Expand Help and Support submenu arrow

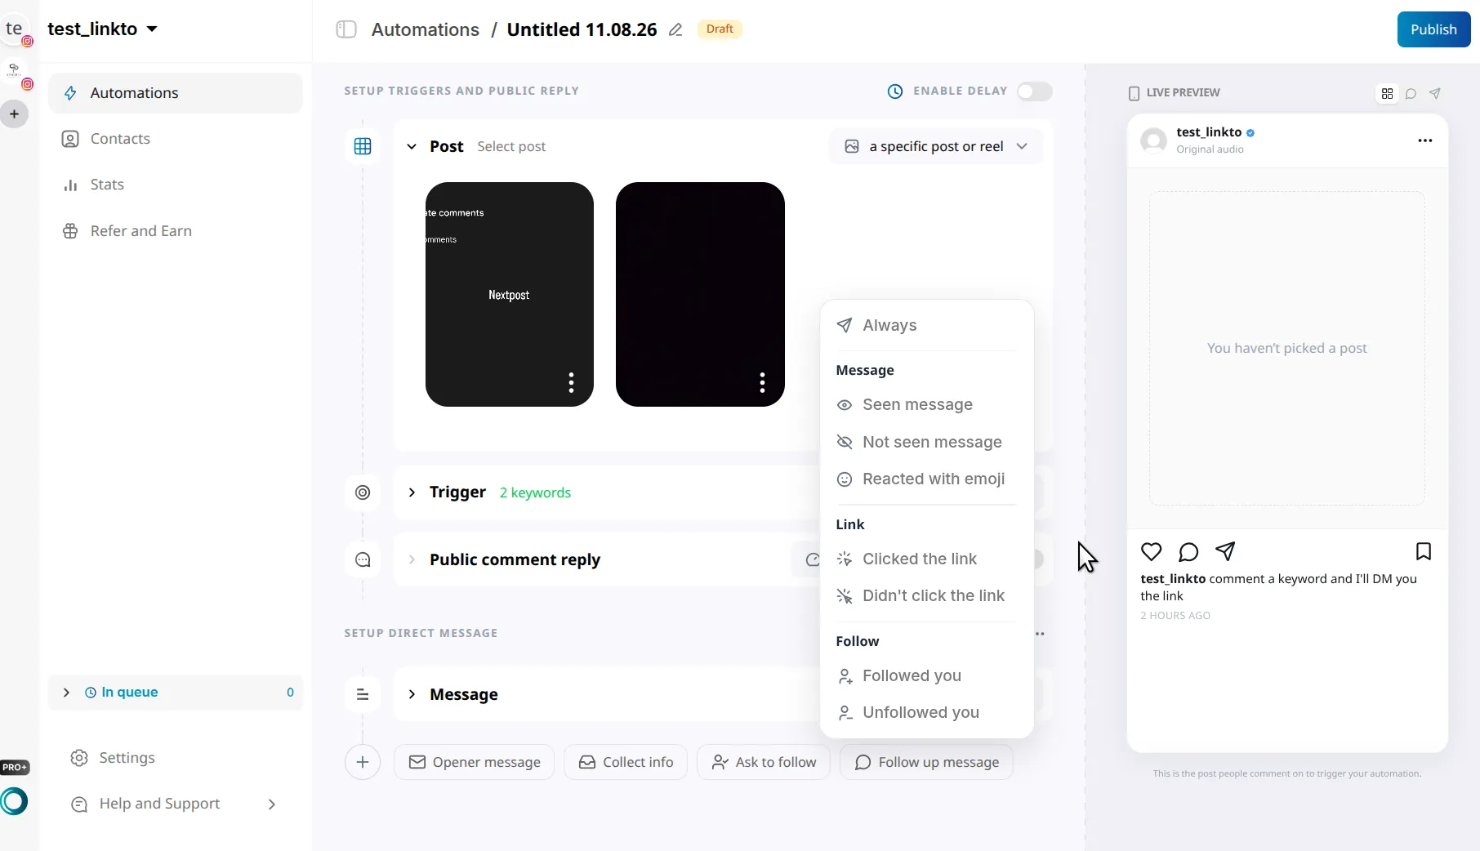[272, 804]
